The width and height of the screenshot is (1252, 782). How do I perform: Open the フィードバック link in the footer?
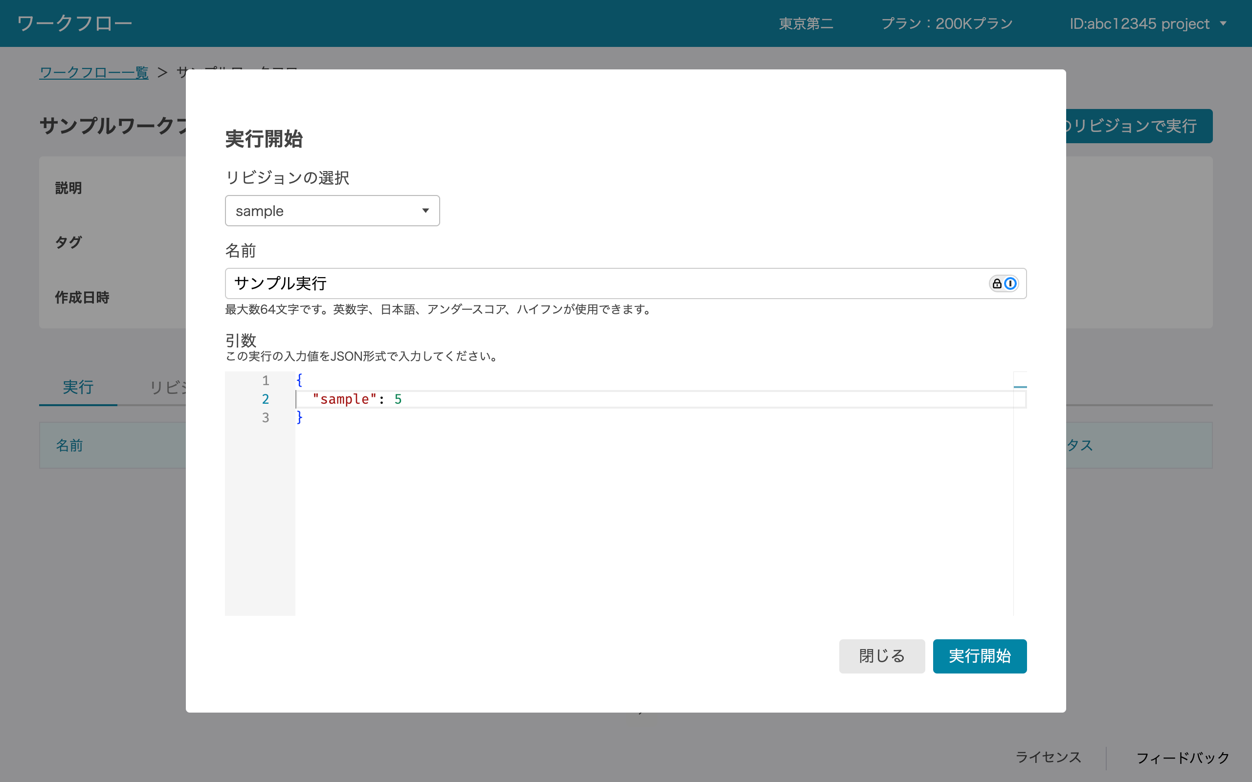1182,757
